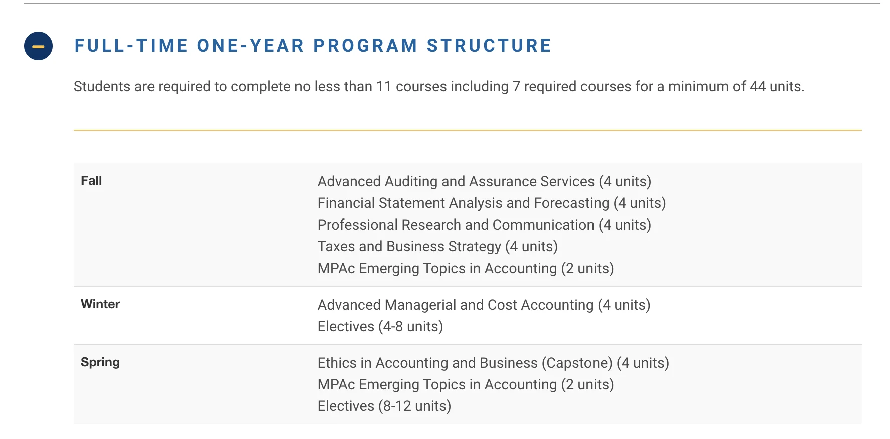This screenshot has width=890, height=439.
Task: Click the sentence starting "Students are required"
Action: pyautogui.click(x=438, y=86)
